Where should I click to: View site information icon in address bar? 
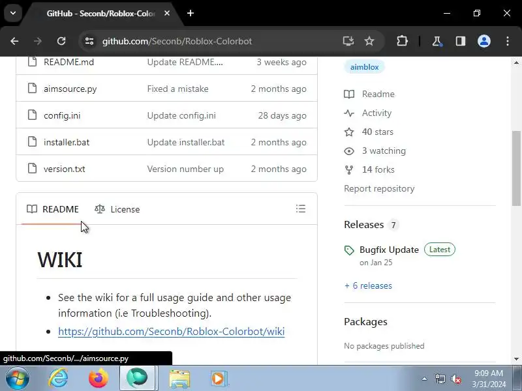click(x=89, y=41)
